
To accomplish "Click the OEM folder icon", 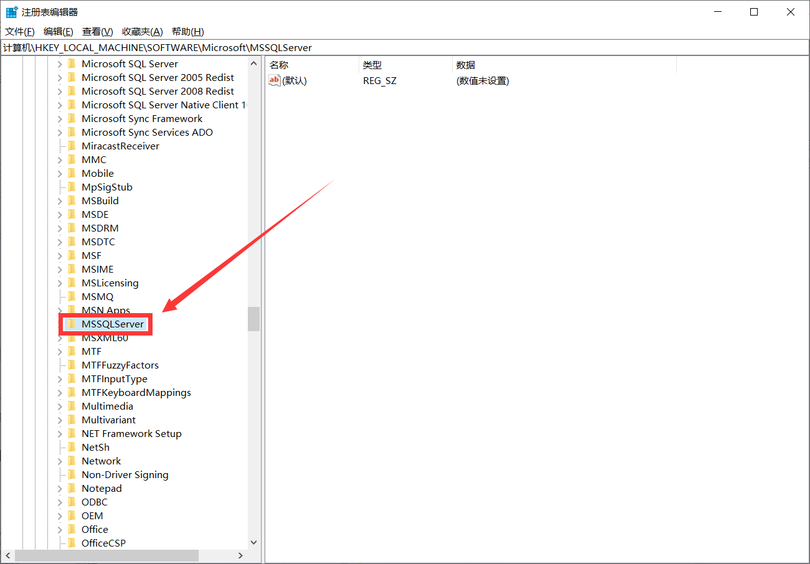I will coord(72,516).
